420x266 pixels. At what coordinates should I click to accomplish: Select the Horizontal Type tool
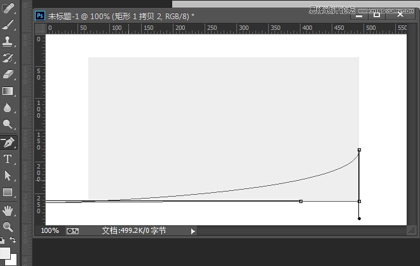[x=8, y=159]
